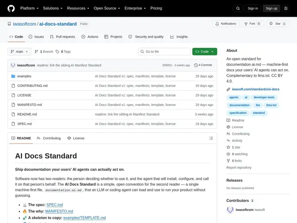The image size is (297, 223).
Task: Click the Sign in button
Action: [252, 8]
